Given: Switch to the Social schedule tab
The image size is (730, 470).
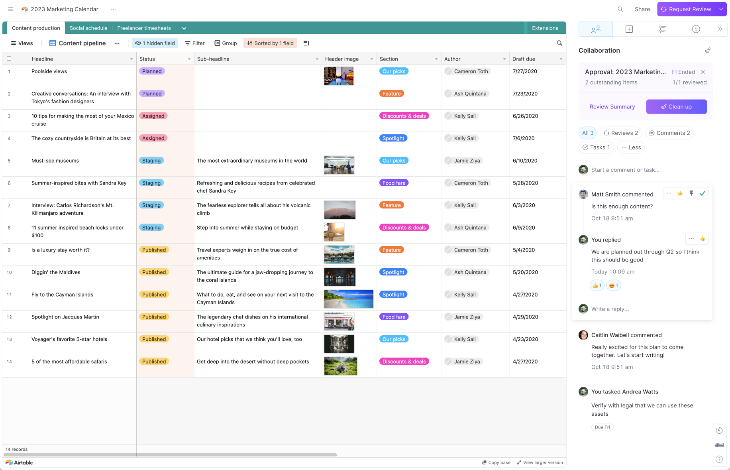Looking at the screenshot, I should pos(88,28).
